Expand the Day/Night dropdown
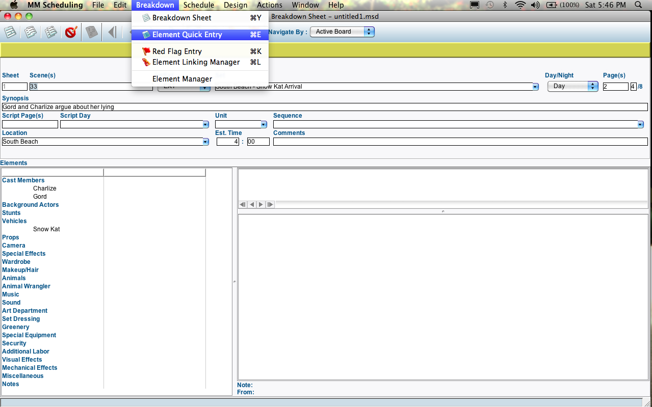 point(572,86)
